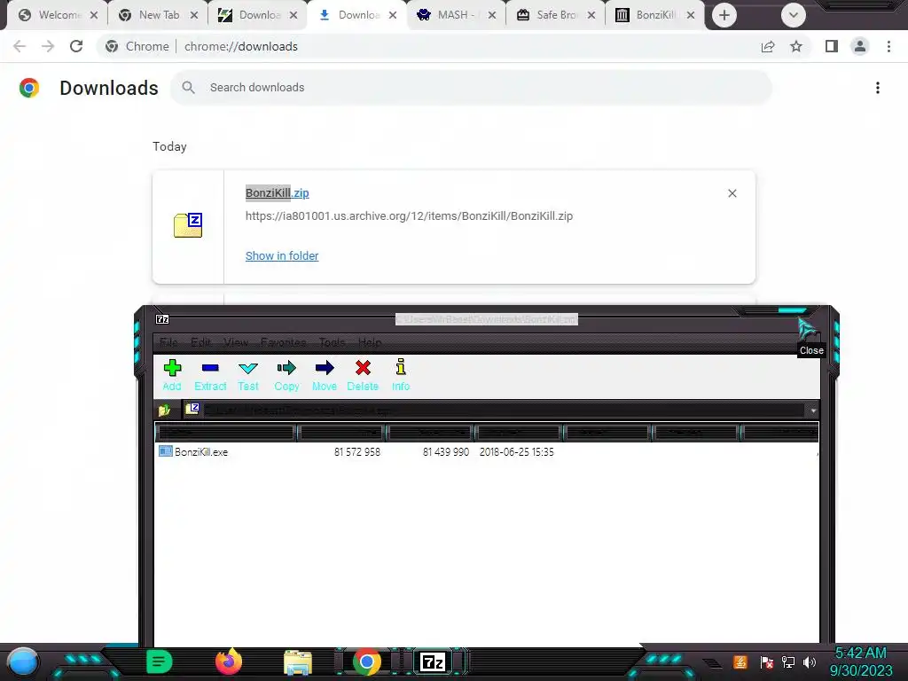Open 7-Zip Edit menu

tap(201, 342)
